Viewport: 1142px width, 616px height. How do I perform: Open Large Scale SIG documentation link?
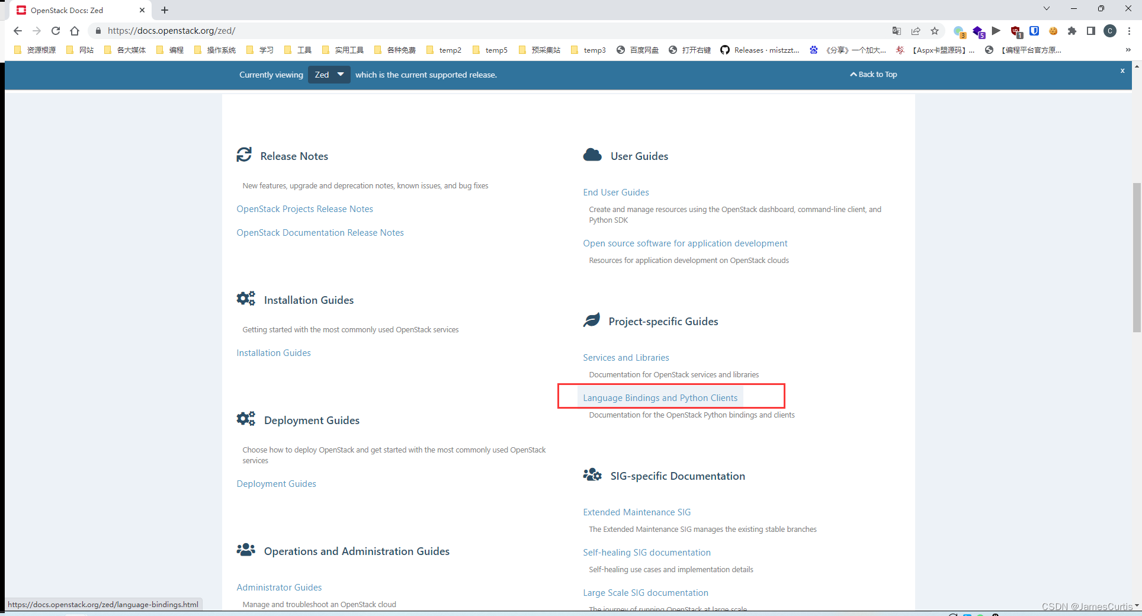pos(646,593)
